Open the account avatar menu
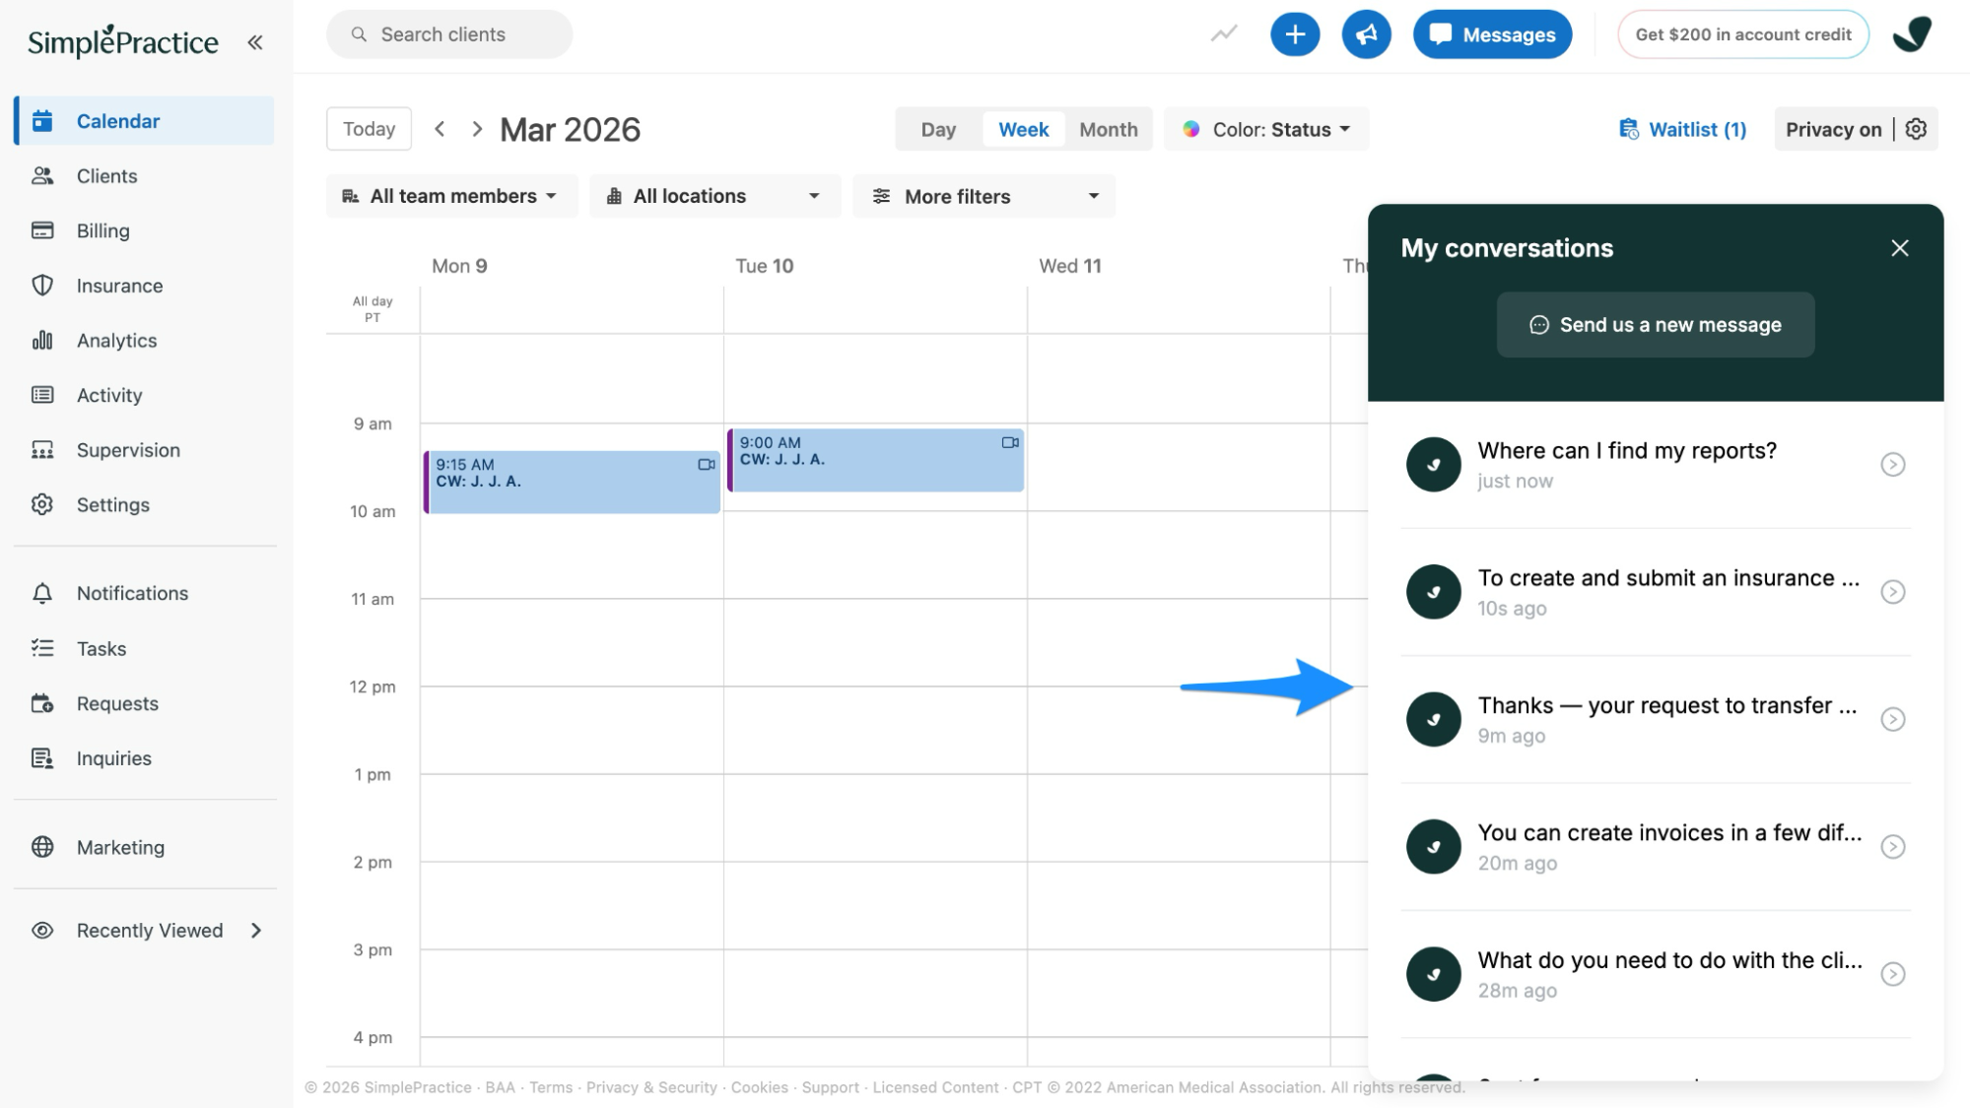Viewport: 1970px width, 1109px height. pyautogui.click(x=1912, y=34)
